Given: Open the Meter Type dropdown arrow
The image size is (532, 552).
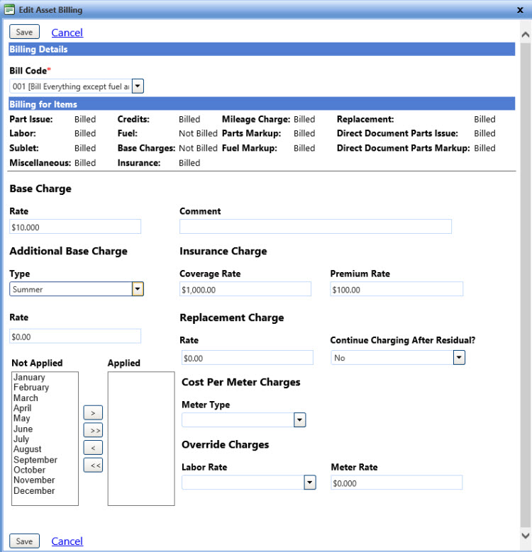Looking at the screenshot, I should 300,420.
